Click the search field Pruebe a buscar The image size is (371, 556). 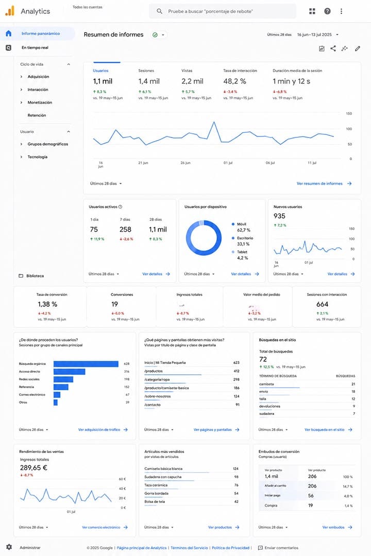(223, 11)
